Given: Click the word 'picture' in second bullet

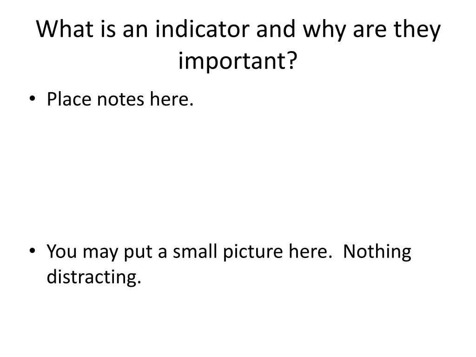Looking at the screenshot, I should [x=253, y=252].
